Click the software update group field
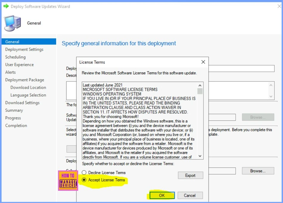Screen dimensions: 283x203 pyautogui.click(x=222, y=117)
